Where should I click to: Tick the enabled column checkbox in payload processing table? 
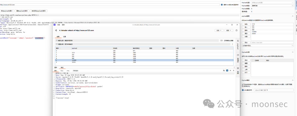tap(253, 60)
